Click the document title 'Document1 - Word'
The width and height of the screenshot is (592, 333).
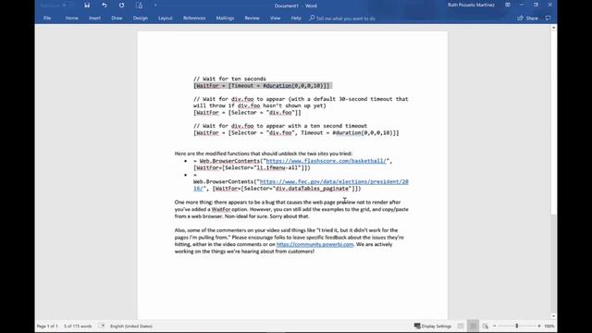tap(296, 6)
